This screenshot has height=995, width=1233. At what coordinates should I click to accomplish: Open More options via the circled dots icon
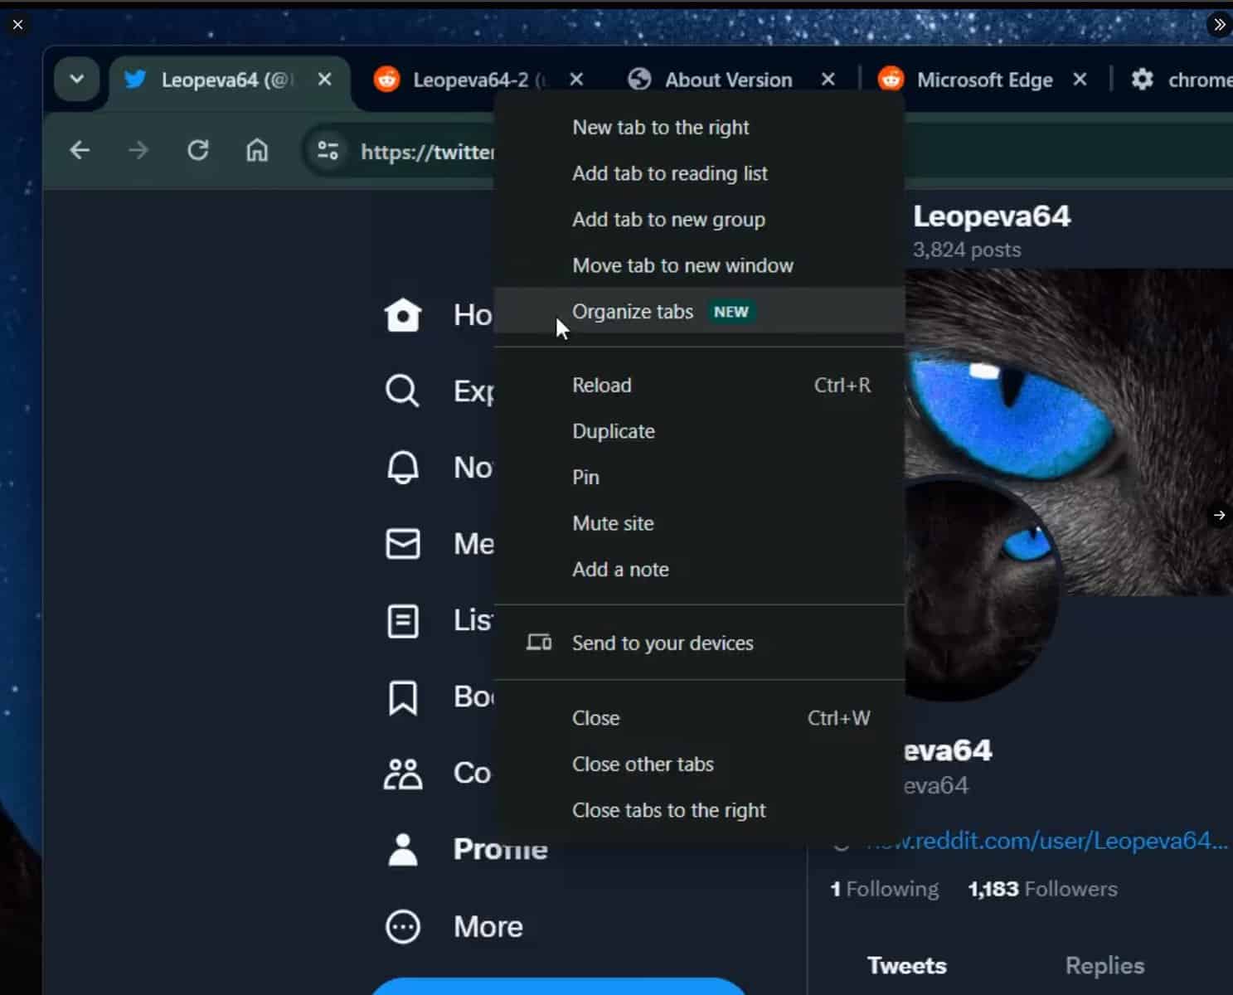(x=403, y=926)
